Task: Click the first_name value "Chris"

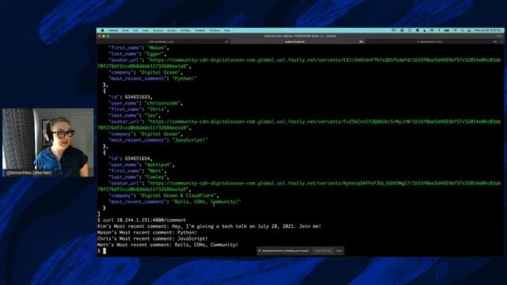Action: 157,109
